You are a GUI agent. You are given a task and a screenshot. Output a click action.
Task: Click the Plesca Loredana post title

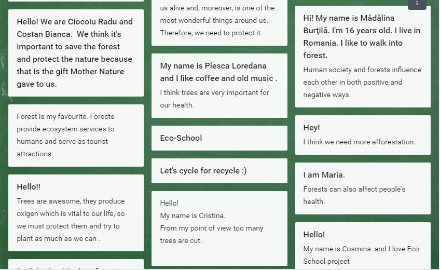pos(218,72)
